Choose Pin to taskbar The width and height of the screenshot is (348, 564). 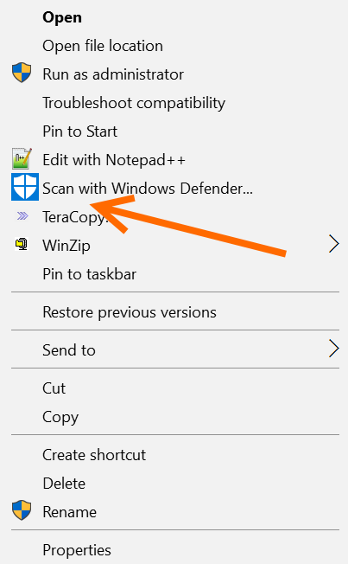tap(90, 274)
